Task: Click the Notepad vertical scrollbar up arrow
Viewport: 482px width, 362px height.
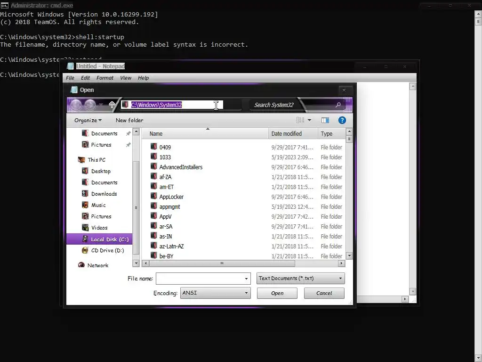Action: [413, 87]
